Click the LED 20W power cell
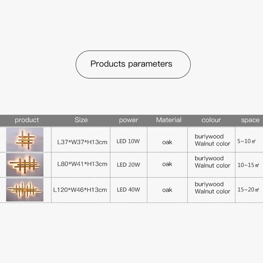This screenshot has height=263, width=263. (128, 164)
